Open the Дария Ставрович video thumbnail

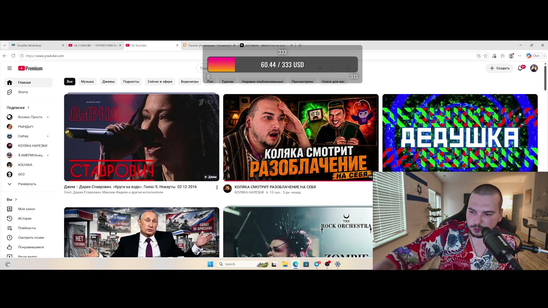142,137
